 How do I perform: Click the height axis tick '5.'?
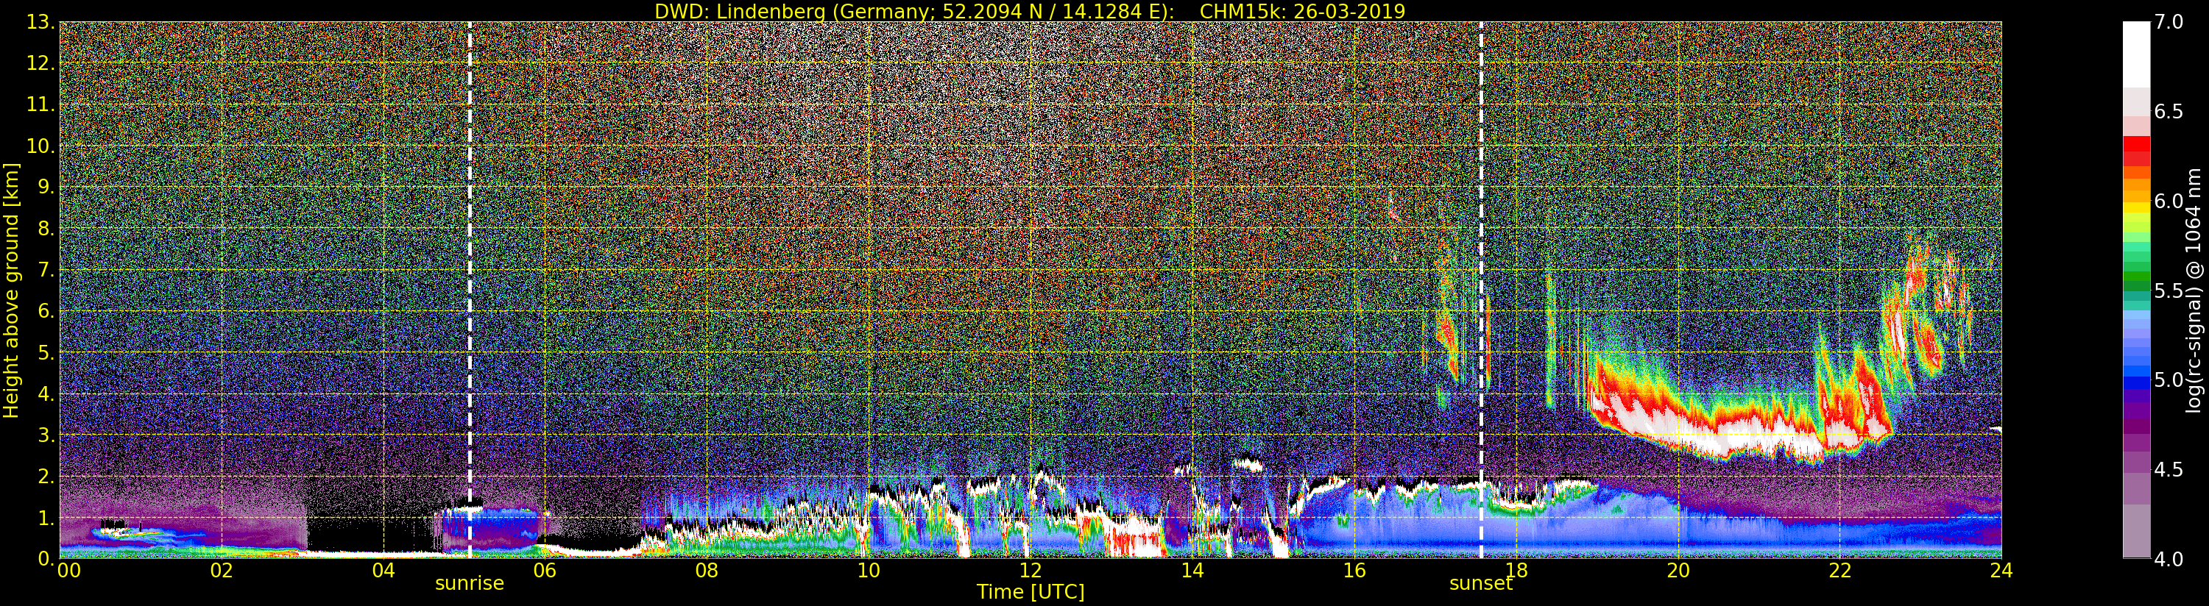(46, 352)
